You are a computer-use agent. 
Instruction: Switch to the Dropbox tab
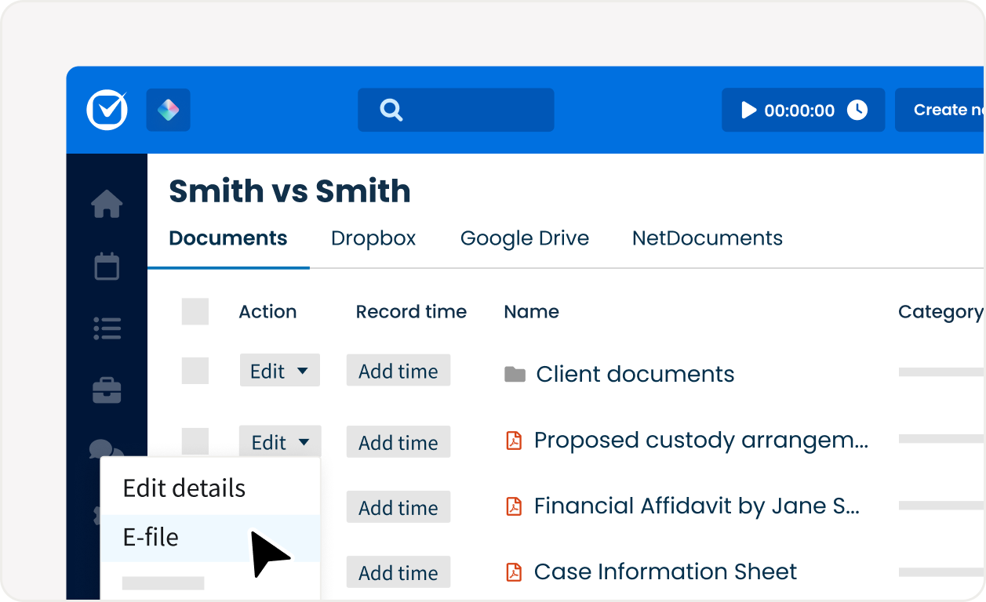point(373,238)
